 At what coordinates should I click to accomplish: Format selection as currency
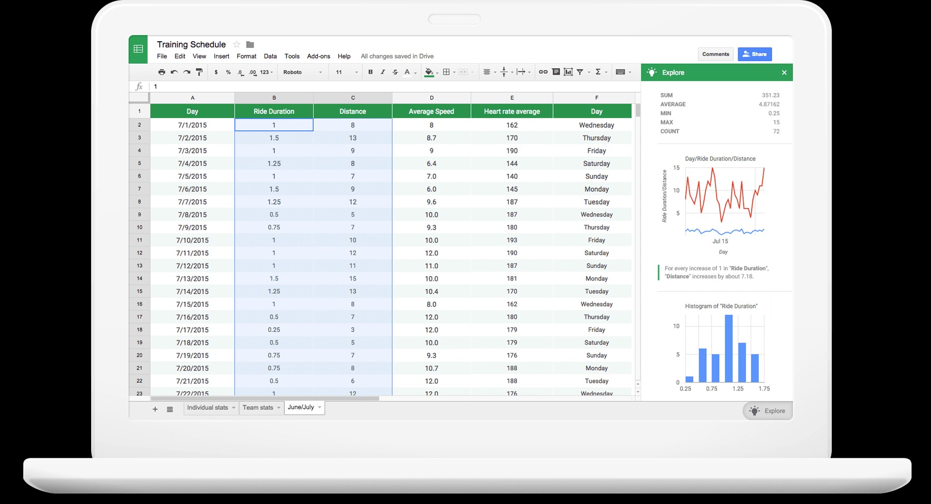pos(215,72)
